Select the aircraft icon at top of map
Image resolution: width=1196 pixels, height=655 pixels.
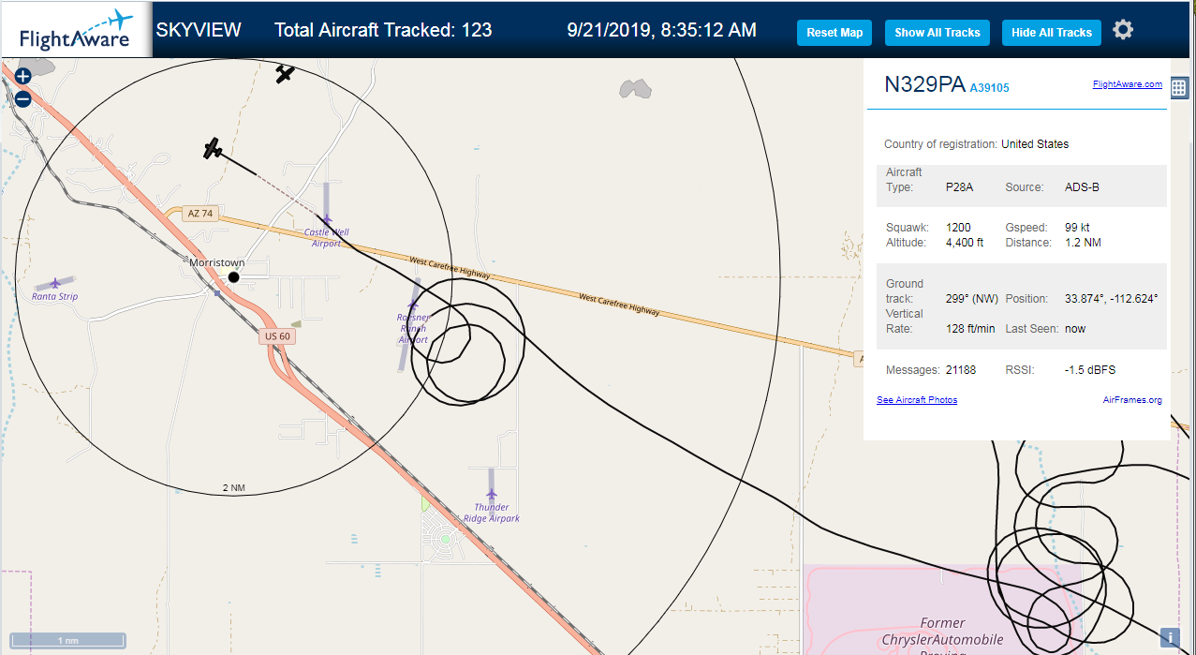tap(285, 73)
